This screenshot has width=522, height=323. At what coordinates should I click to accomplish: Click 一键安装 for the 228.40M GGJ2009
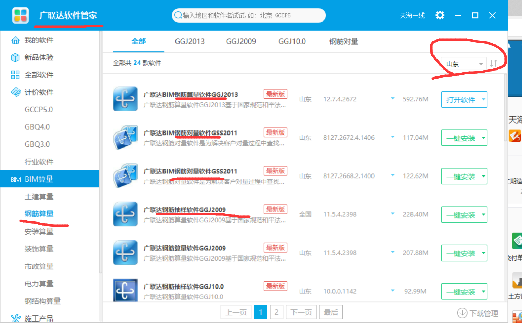click(461, 215)
